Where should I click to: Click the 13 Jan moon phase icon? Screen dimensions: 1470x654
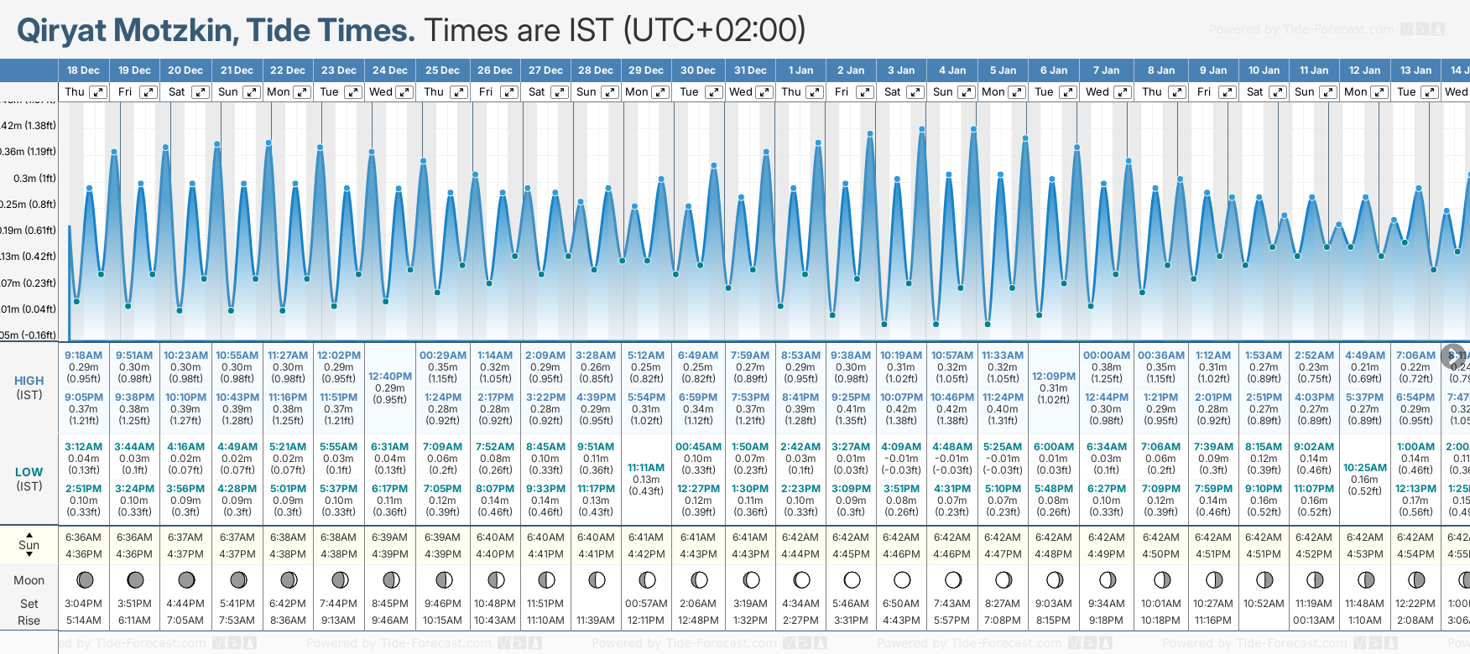(1416, 579)
